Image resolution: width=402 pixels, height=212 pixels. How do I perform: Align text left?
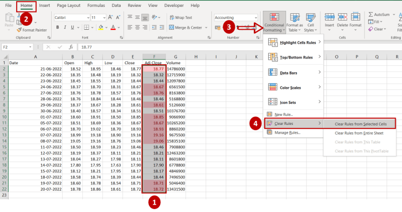(130, 28)
